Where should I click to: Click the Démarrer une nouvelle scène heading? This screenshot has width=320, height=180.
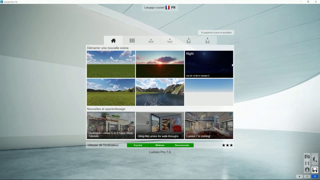[108, 48]
